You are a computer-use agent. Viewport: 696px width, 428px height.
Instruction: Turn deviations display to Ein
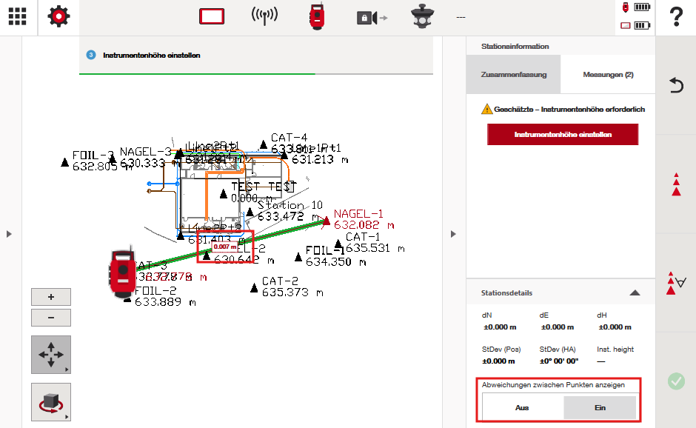600,408
